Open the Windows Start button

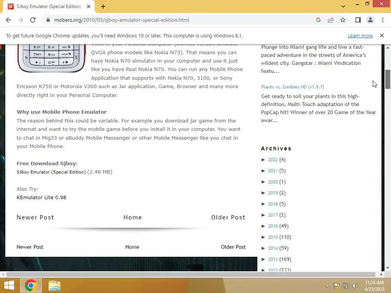pyautogui.click(x=9, y=285)
